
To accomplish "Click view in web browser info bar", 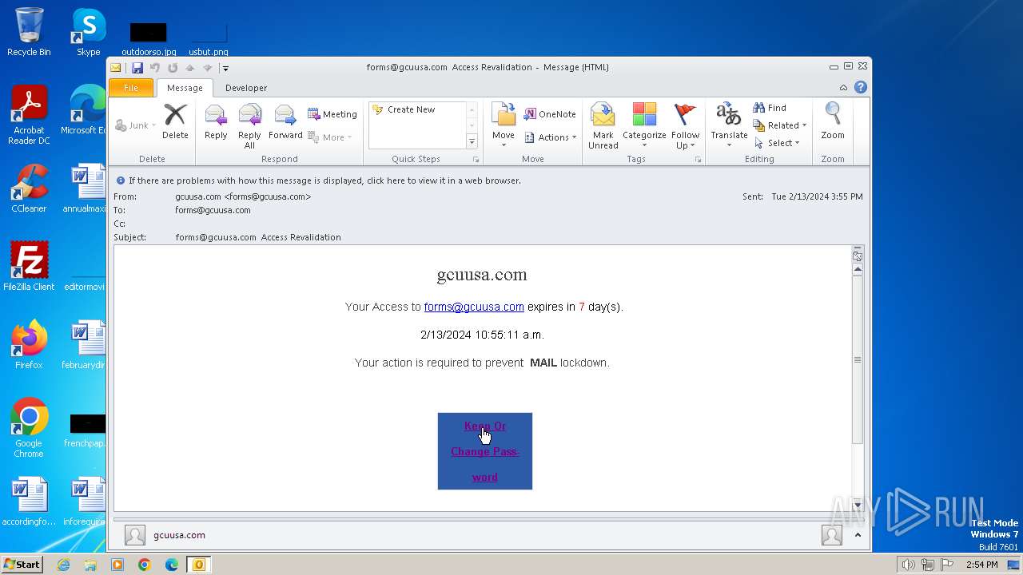I will tap(324, 180).
